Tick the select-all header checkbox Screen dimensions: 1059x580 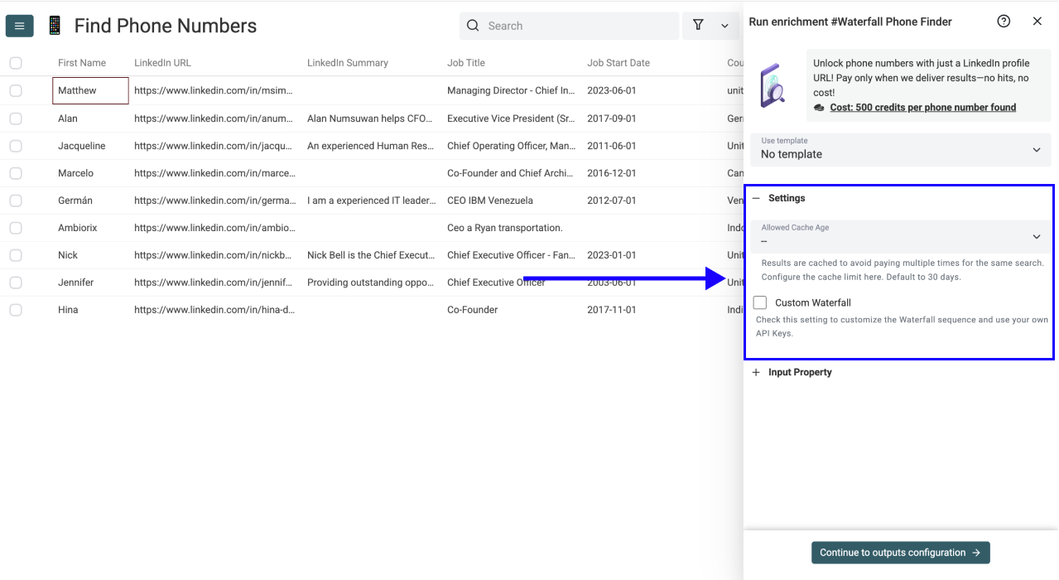tap(16, 63)
